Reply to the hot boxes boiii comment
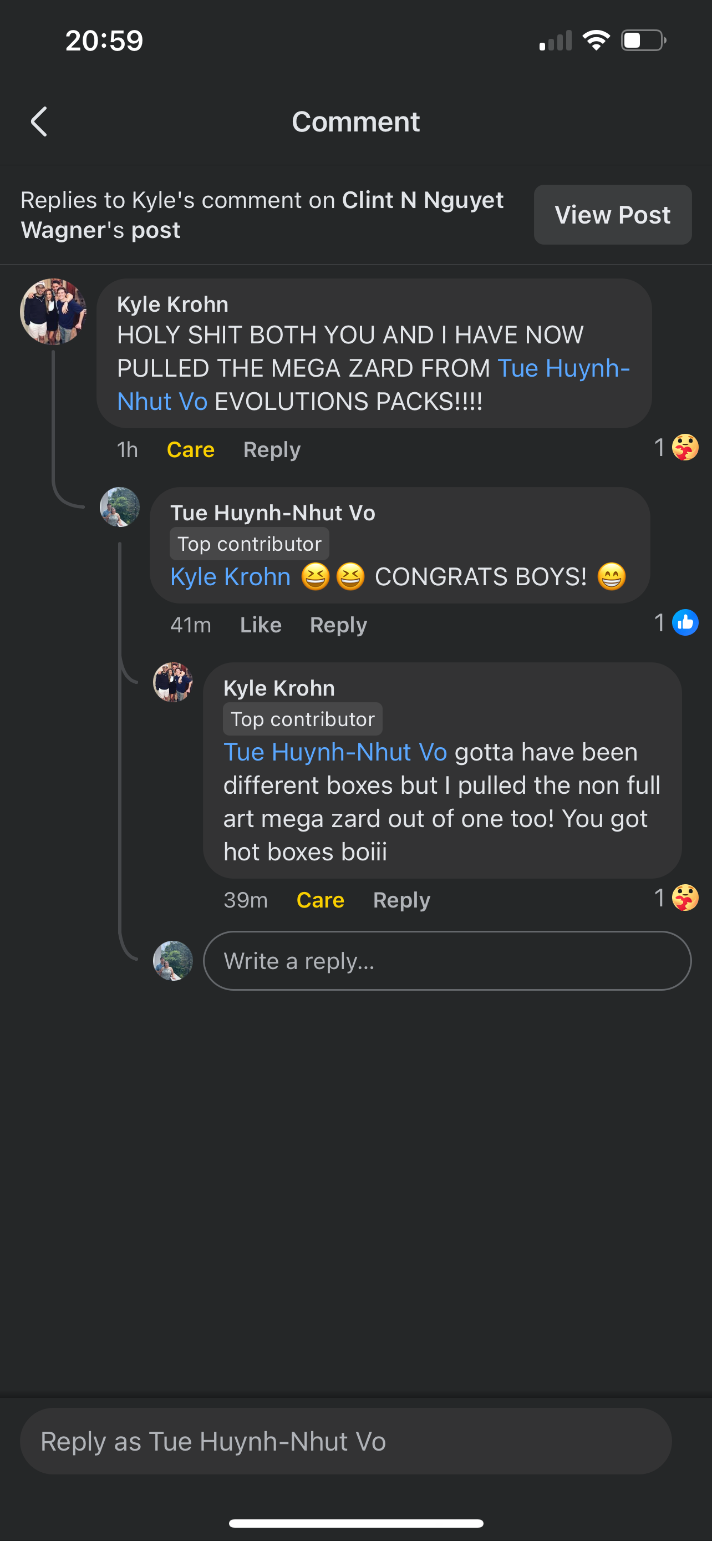This screenshot has height=1541, width=712. coord(401,900)
